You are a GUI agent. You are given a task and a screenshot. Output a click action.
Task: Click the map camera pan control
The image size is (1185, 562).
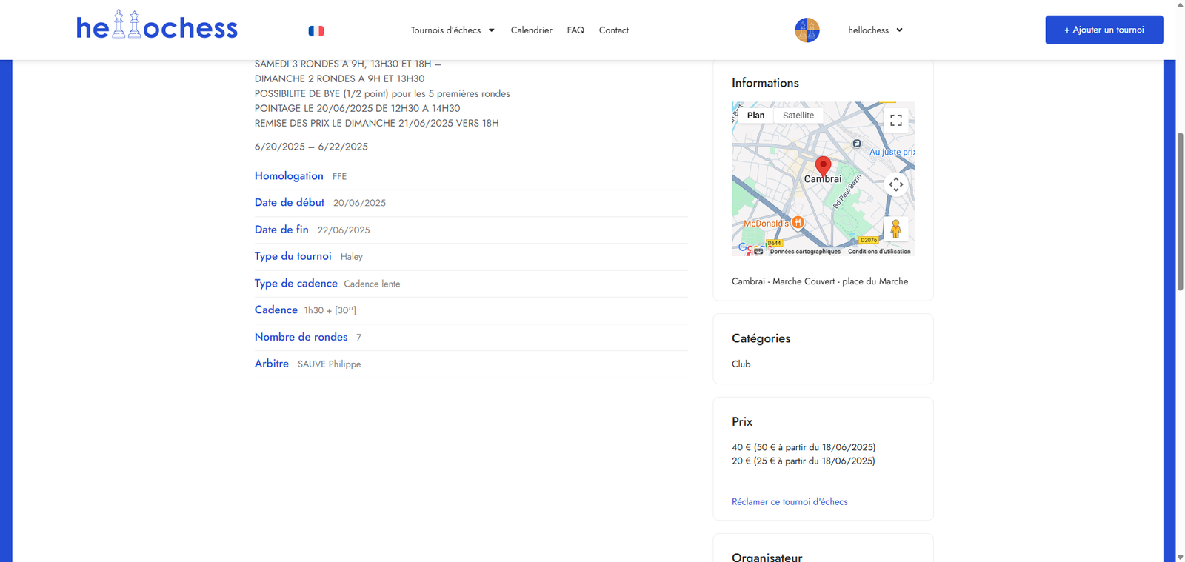coord(895,184)
